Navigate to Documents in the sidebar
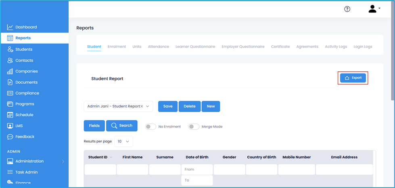This screenshot has width=395, height=188. coord(26,82)
